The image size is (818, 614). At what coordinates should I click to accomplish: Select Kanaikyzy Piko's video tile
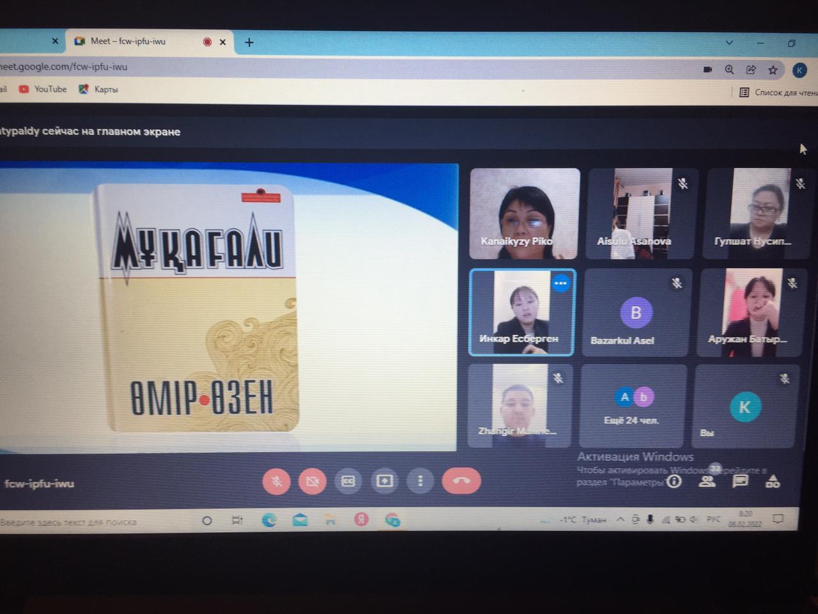pyautogui.click(x=525, y=213)
